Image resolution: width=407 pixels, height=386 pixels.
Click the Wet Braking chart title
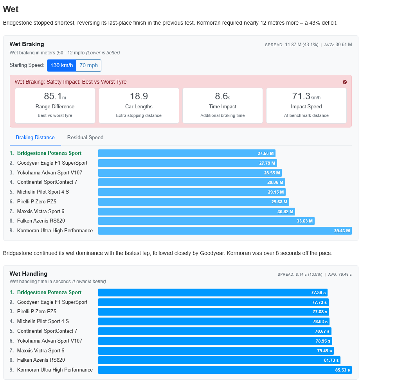tap(27, 44)
